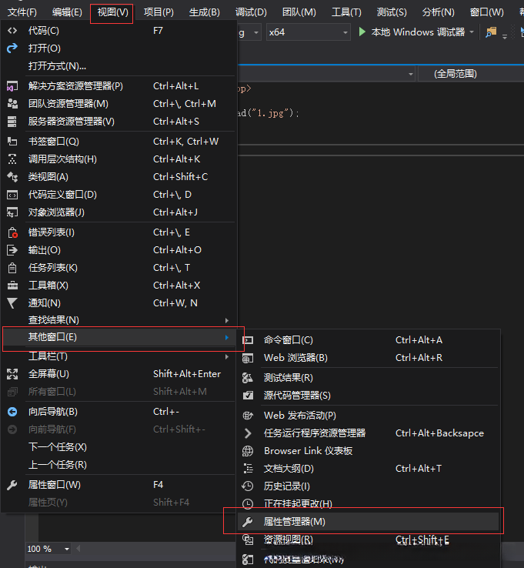Open the Edit (编辑) menu
This screenshot has height=568, width=524.
pyautogui.click(x=67, y=12)
